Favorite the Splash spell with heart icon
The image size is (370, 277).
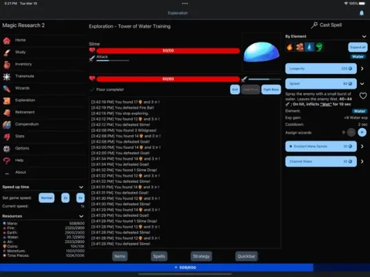click(363, 96)
